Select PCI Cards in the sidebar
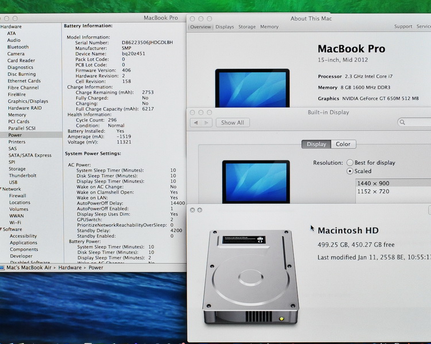 coord(19,122)
